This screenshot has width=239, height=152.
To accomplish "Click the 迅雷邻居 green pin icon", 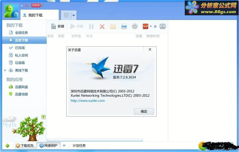I will pos(10,94).
